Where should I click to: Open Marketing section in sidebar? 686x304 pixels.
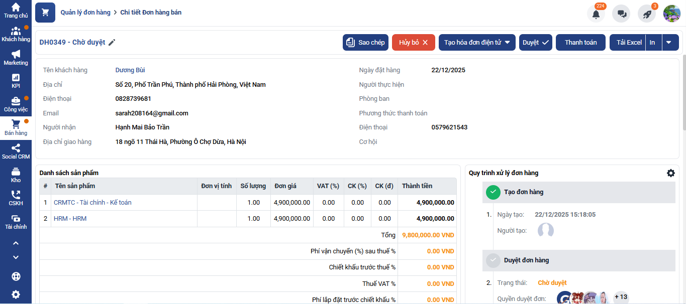pos(16,58)
